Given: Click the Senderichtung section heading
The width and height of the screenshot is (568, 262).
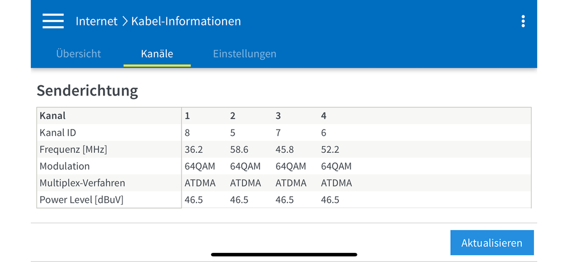Looking at the screenshot, I should (x=87, y=90).
